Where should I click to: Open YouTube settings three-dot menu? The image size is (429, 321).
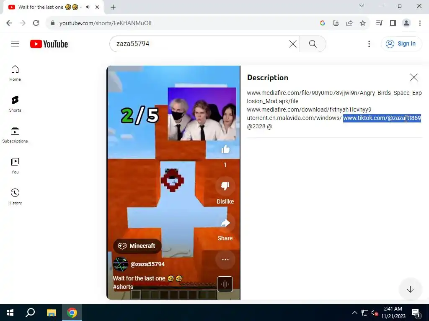point(369,43)
